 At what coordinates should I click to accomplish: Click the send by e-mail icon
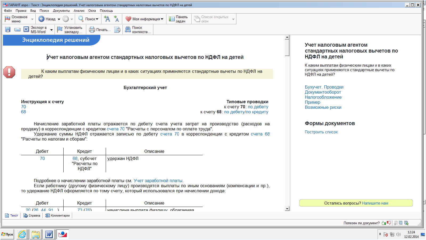17,30
